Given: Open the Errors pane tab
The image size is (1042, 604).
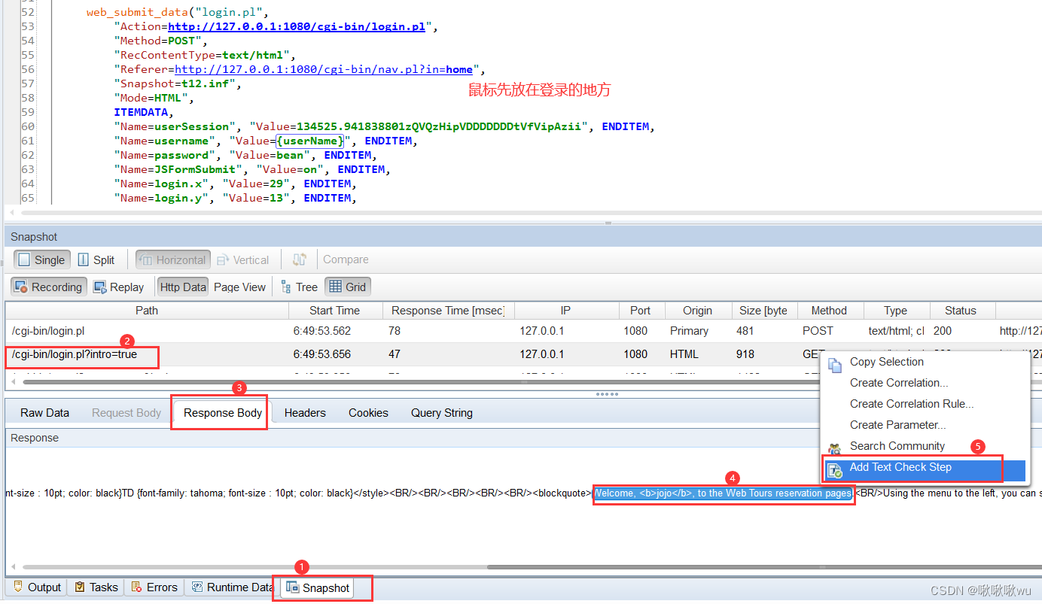Looking at the screenshot, I should pos(154,587).
